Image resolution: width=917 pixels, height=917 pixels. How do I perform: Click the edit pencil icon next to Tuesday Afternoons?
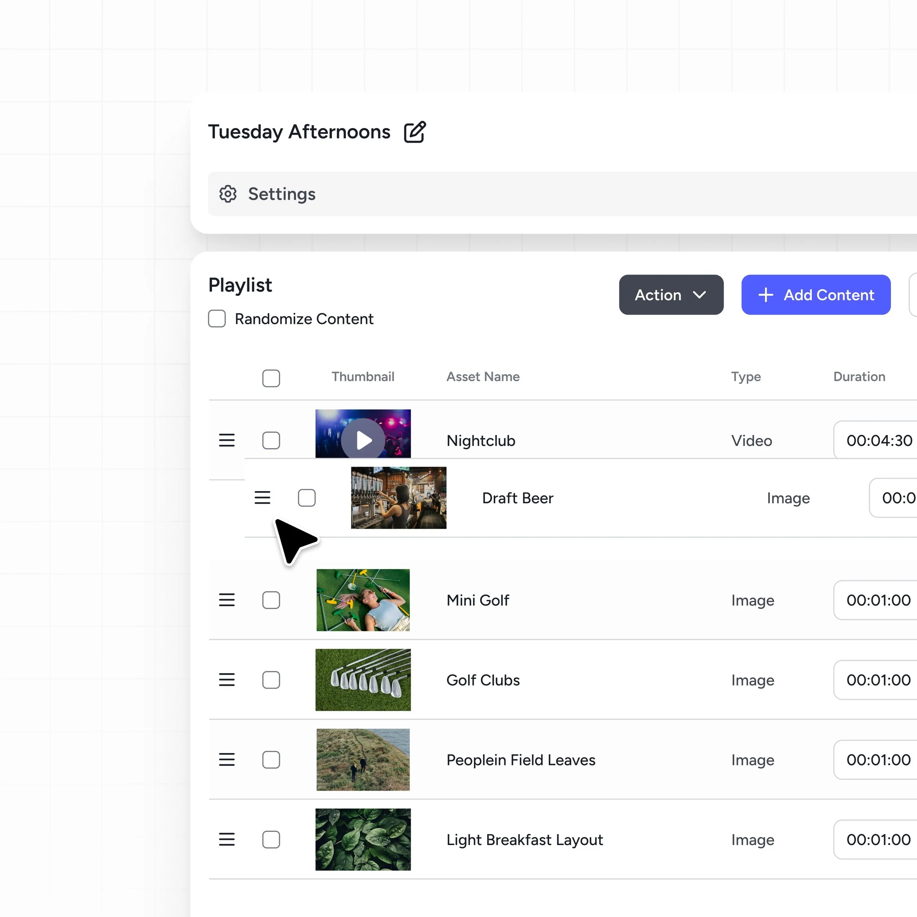414,132
